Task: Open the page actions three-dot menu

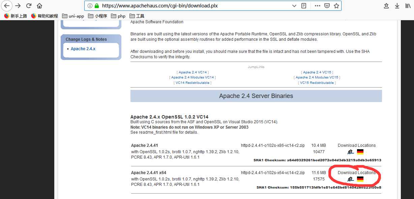Action: [x=318, y=6]
